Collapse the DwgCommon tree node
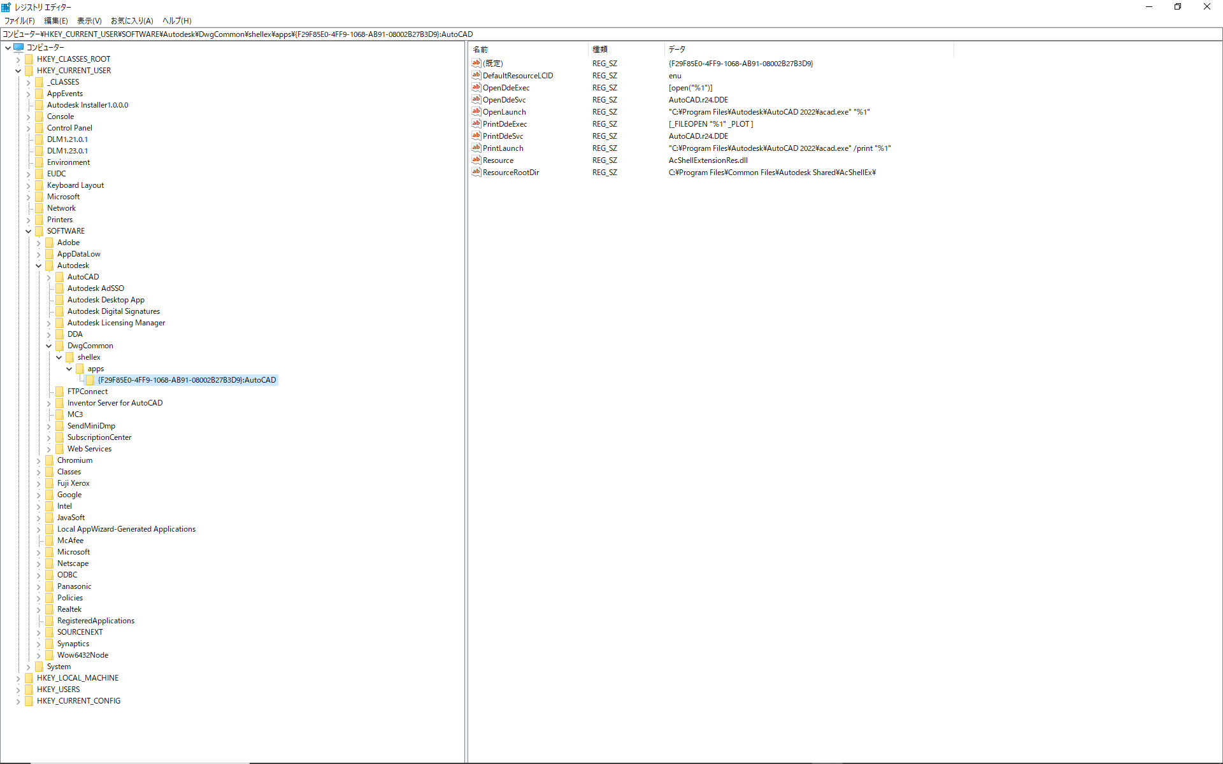This screenshot has width=1223, height=764. pyautogui.click(x=48, y=346)
